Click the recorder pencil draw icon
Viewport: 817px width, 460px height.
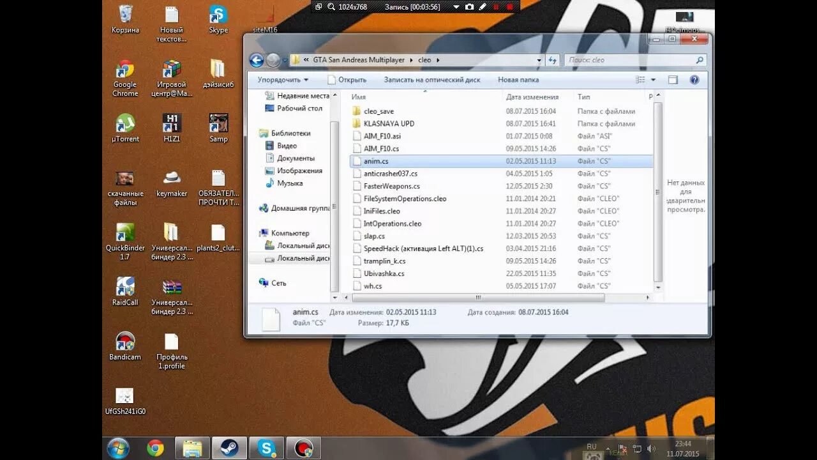[483, 6]
